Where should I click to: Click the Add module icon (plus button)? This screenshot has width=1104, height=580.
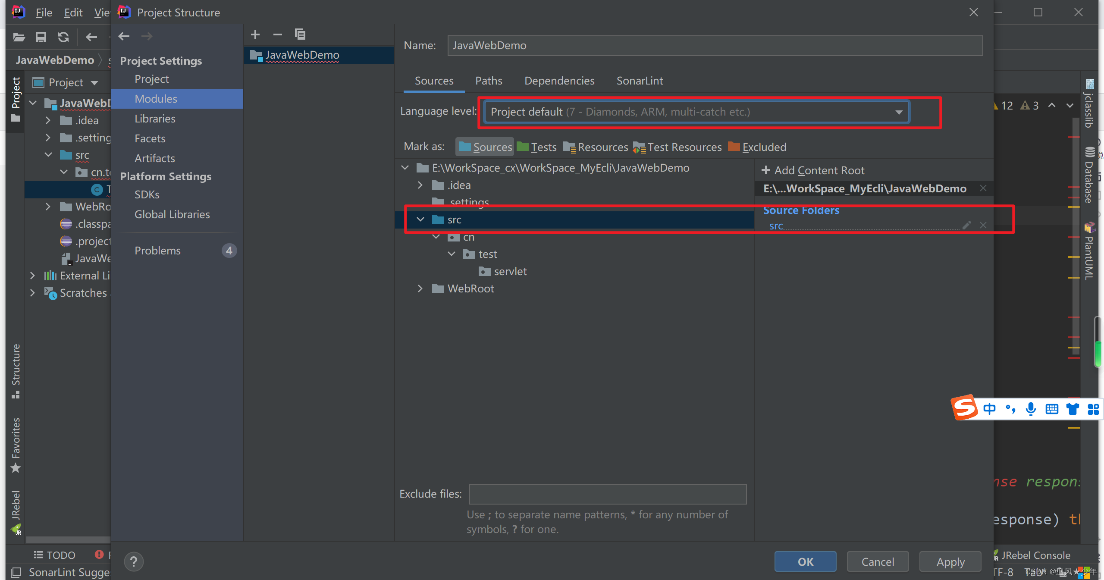pos(255,34)
